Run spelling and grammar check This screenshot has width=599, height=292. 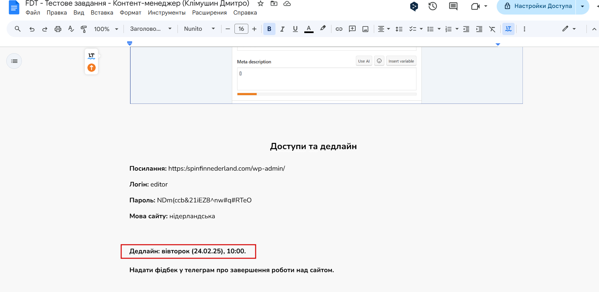pyautogui.click(x=71, y=29)
